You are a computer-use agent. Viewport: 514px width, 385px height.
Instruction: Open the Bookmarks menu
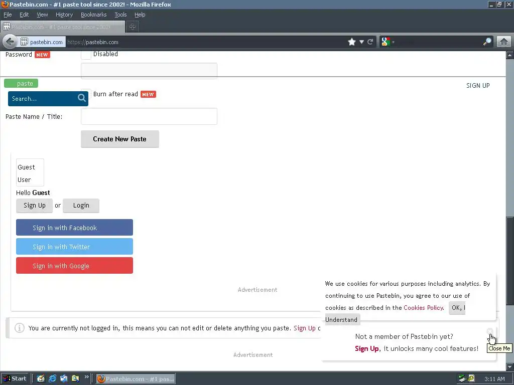[94, 15]
